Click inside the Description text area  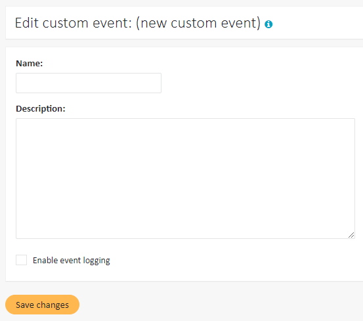(x=185, y=179)
